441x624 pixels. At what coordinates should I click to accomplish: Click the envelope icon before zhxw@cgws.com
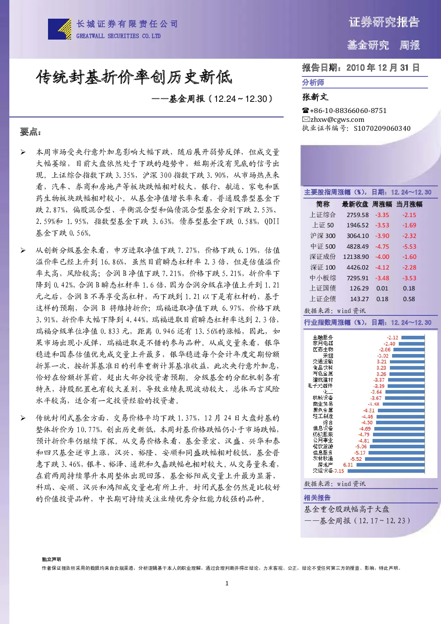(x=306, y=119)
